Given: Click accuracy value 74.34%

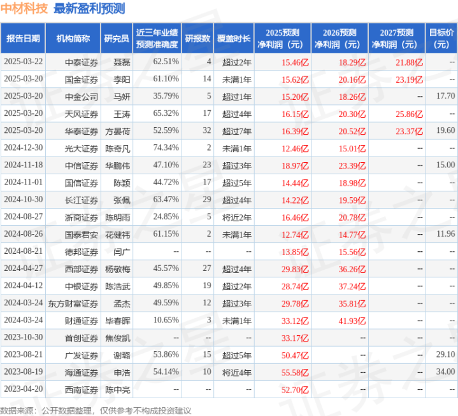Looking at the screenshot, I should click(166, 148).
